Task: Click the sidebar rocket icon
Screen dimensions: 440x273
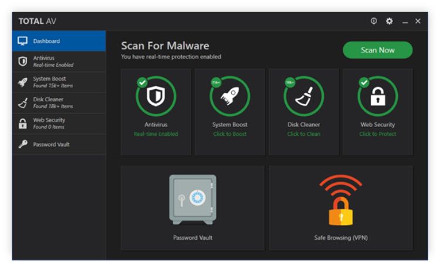Action: click(x=23, y=82)
